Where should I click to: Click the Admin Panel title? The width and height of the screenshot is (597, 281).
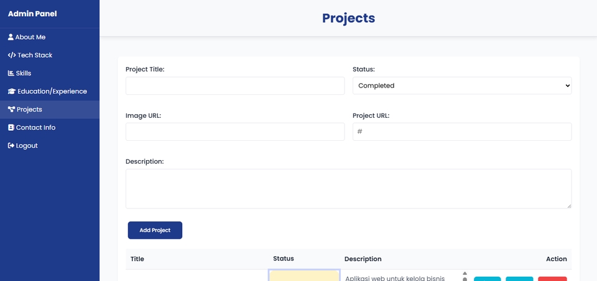[32, 14]
